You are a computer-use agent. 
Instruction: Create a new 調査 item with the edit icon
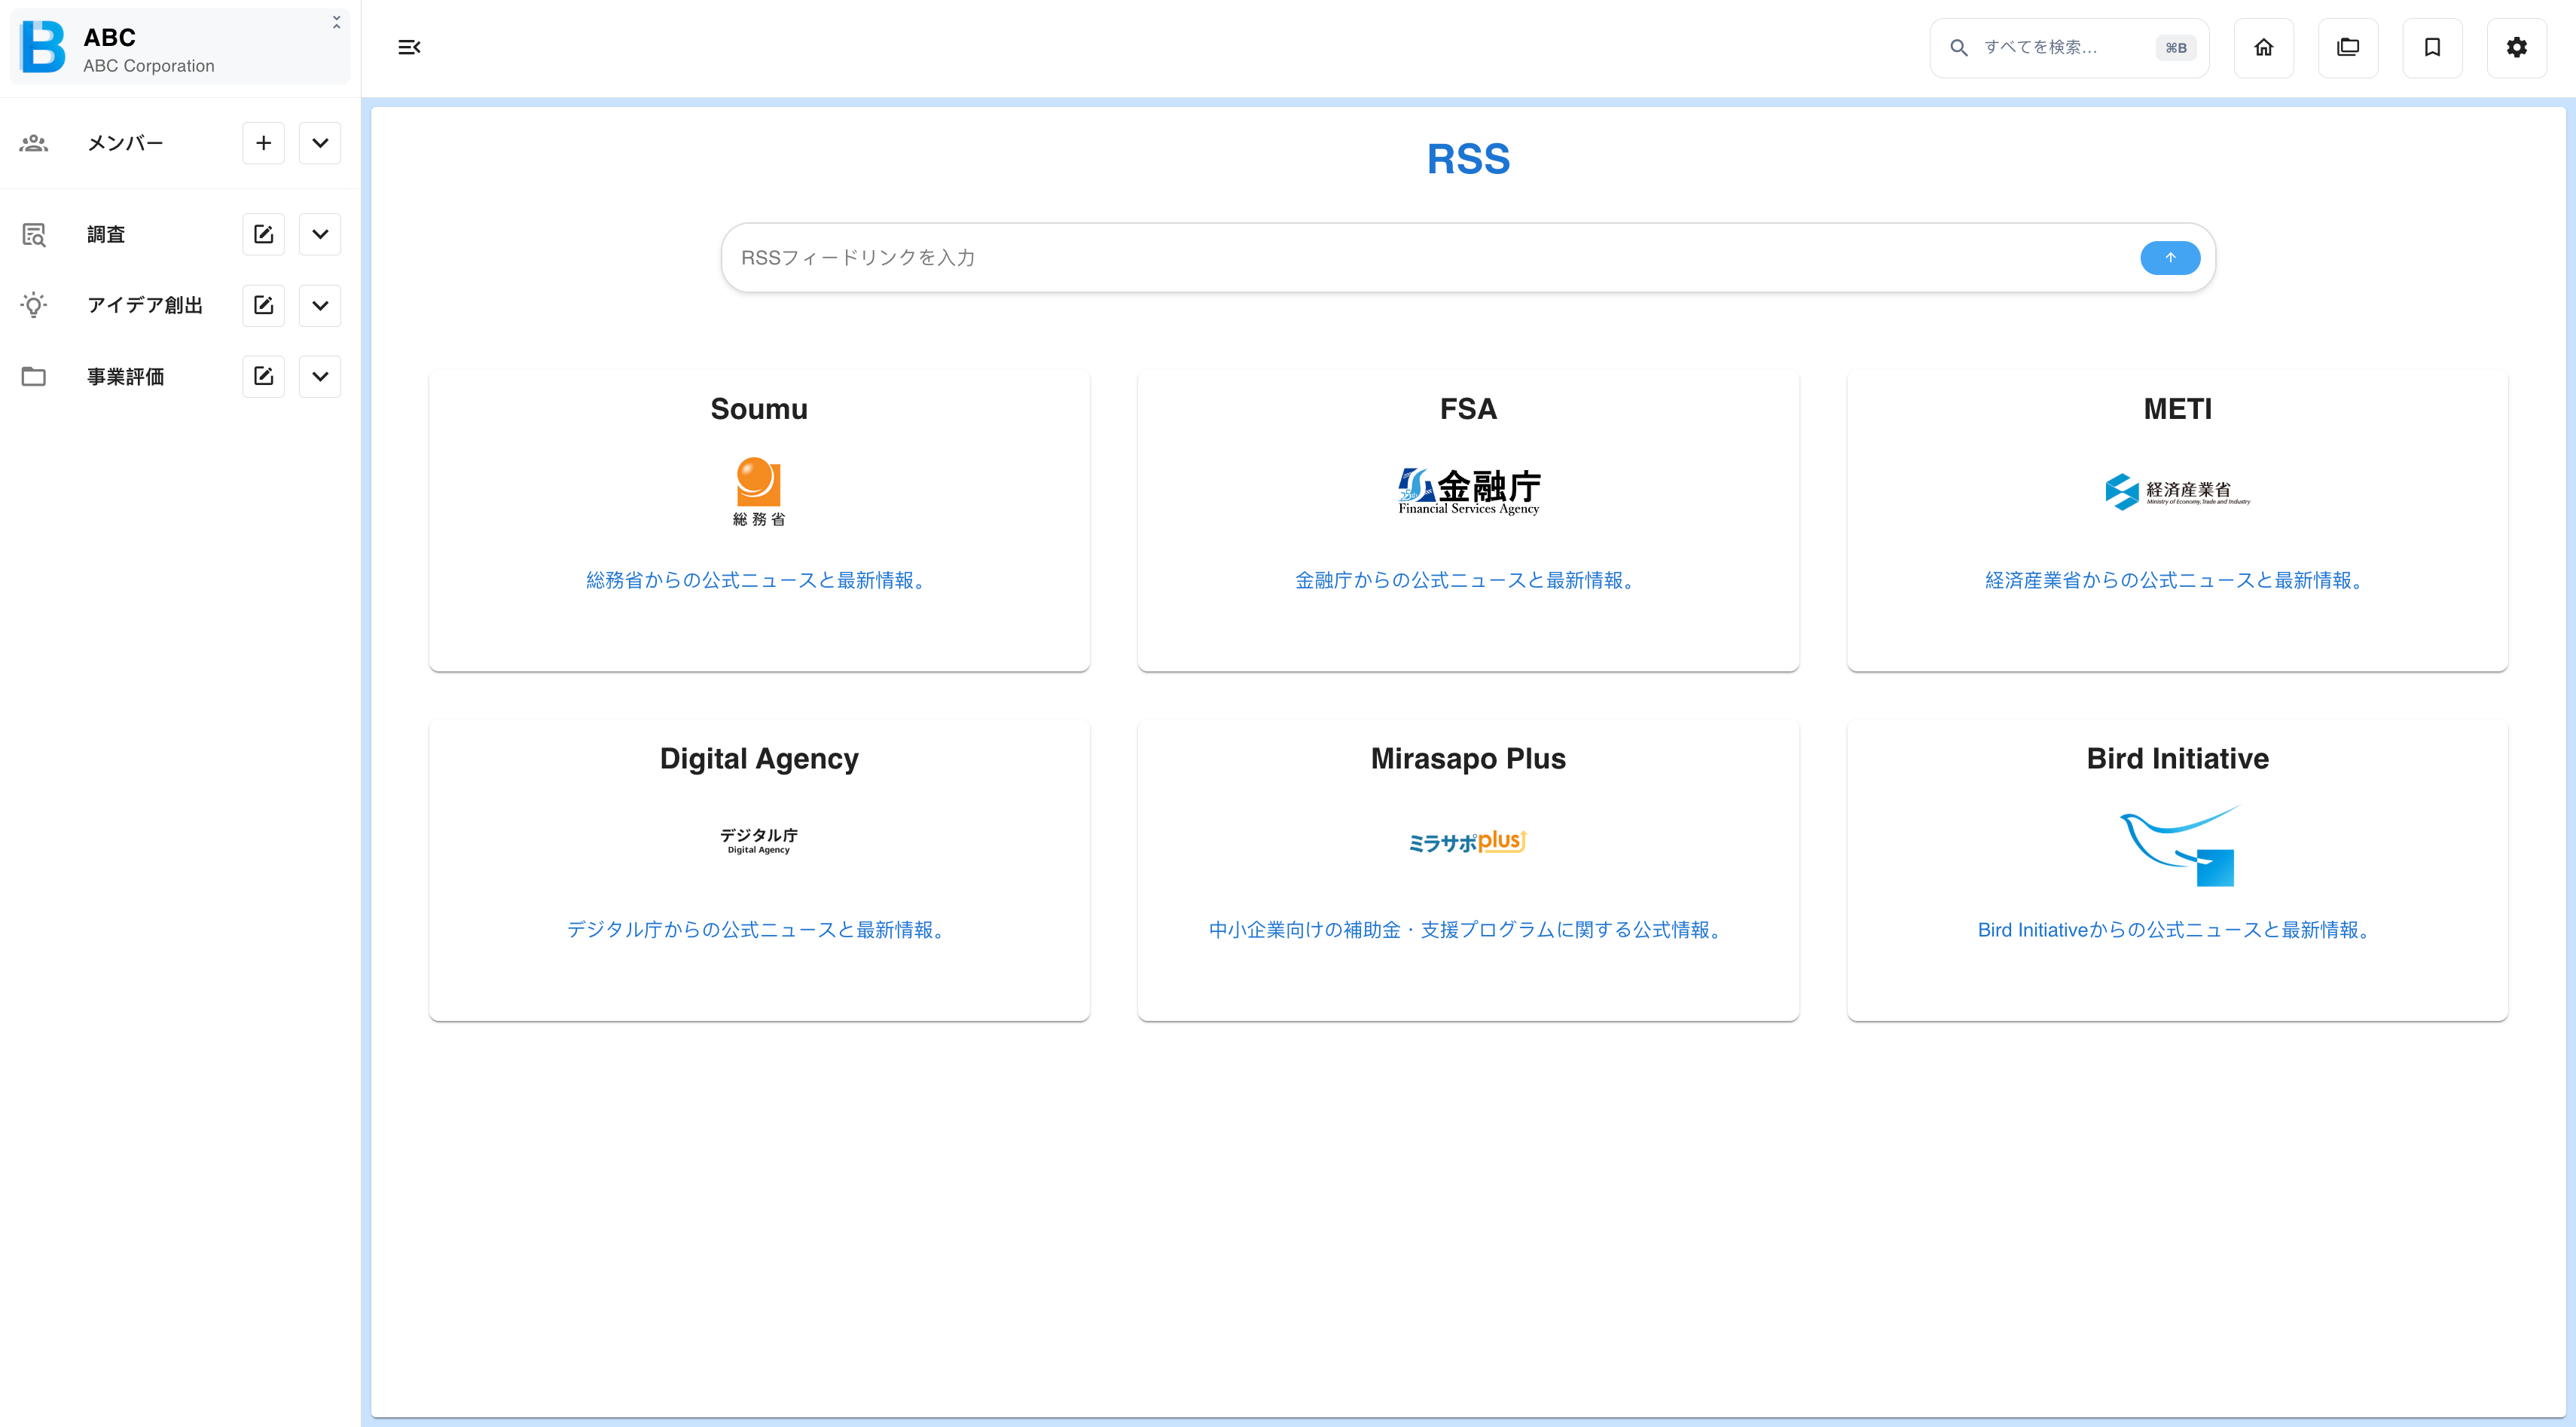(263, 234)
